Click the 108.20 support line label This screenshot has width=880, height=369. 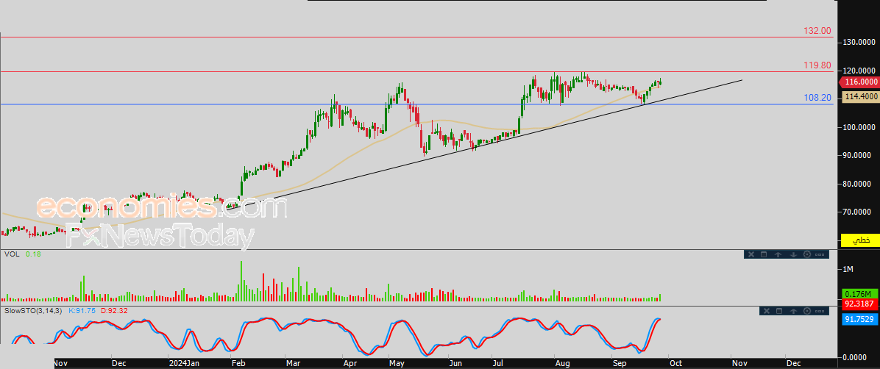[817, 98]
